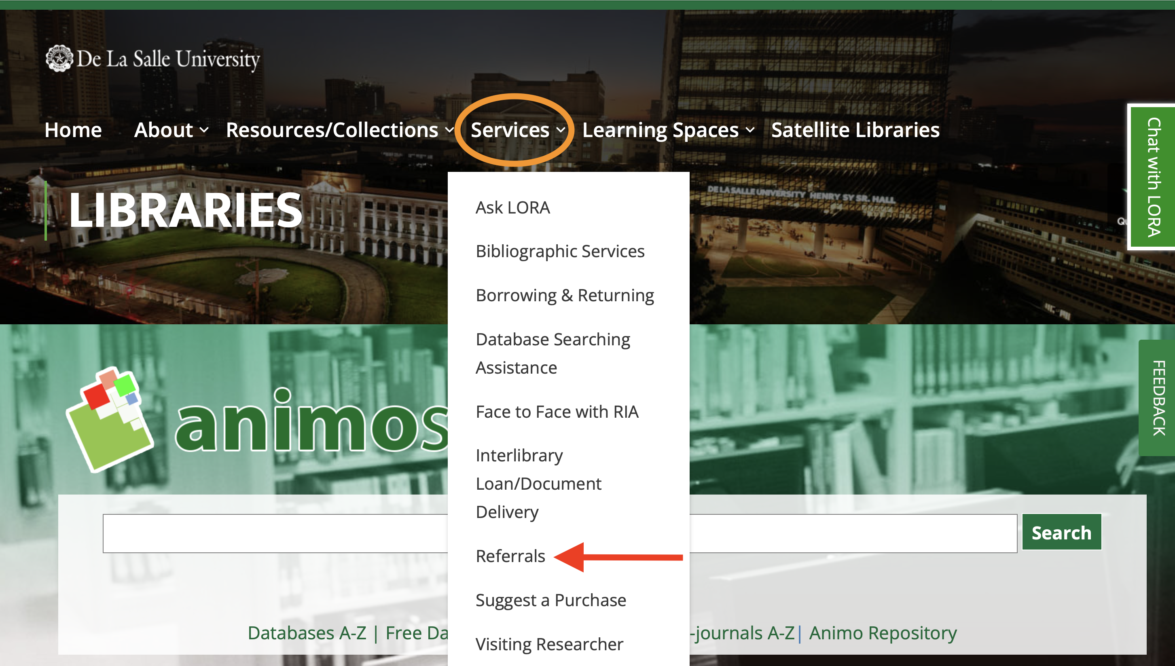Open the Databases A-Z link
This screenshot has height=666, width=1175.
click(307, 633)
